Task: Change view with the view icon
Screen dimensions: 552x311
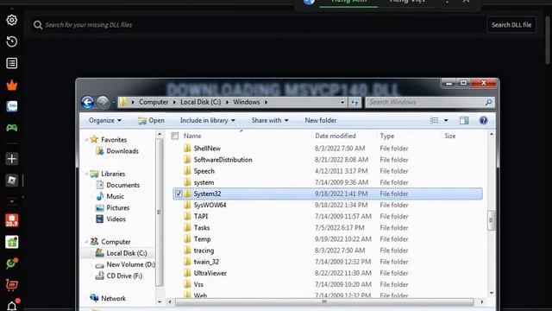Action: 434,120
